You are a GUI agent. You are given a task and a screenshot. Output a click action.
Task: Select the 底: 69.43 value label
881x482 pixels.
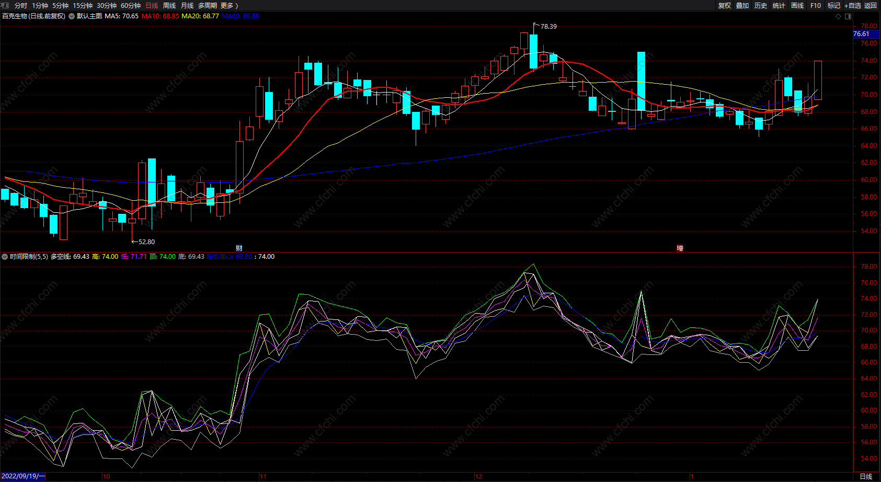pos(191,257)
